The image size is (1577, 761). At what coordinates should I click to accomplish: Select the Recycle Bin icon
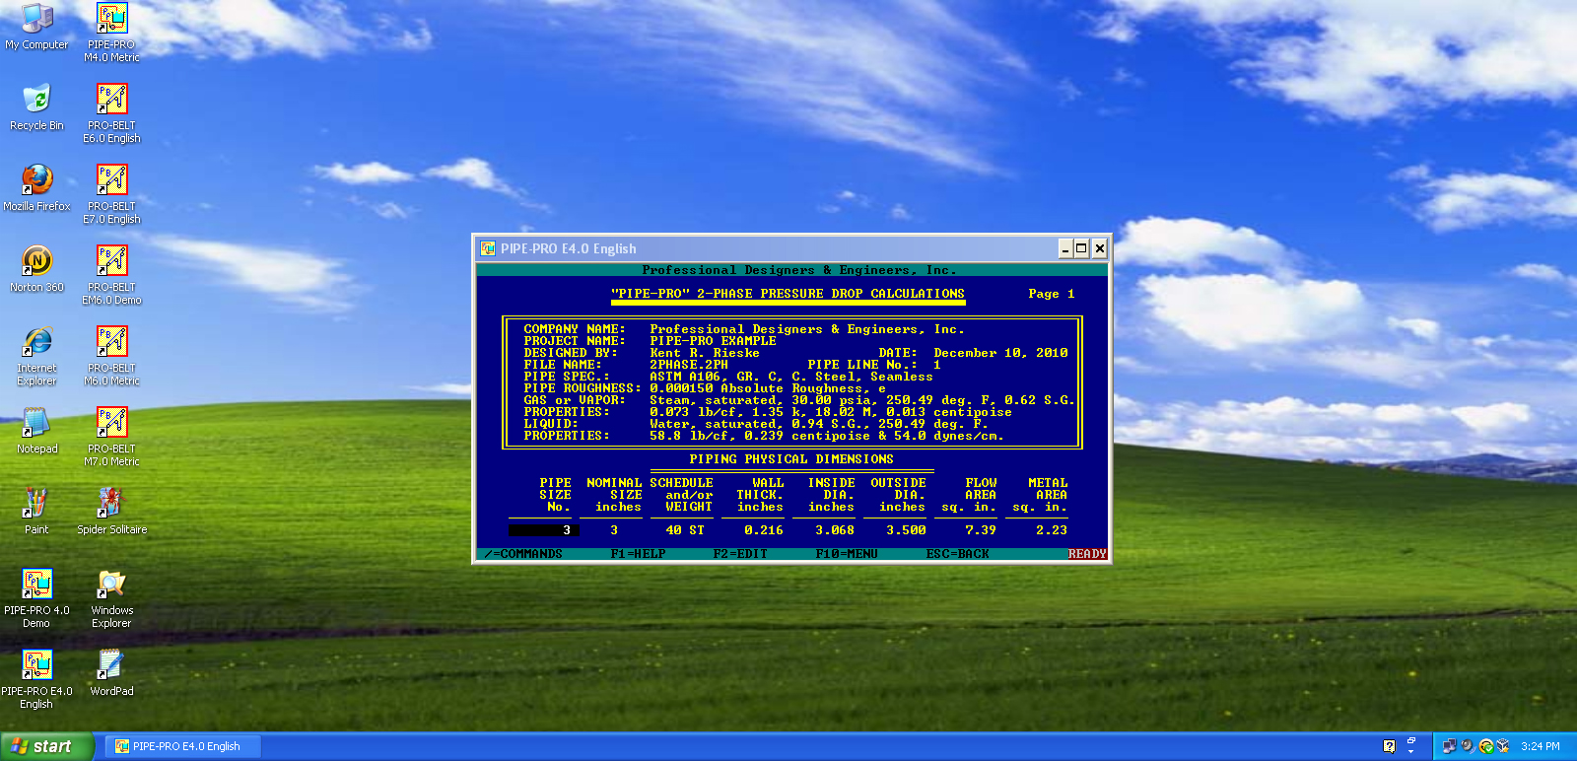pos(36,106)
